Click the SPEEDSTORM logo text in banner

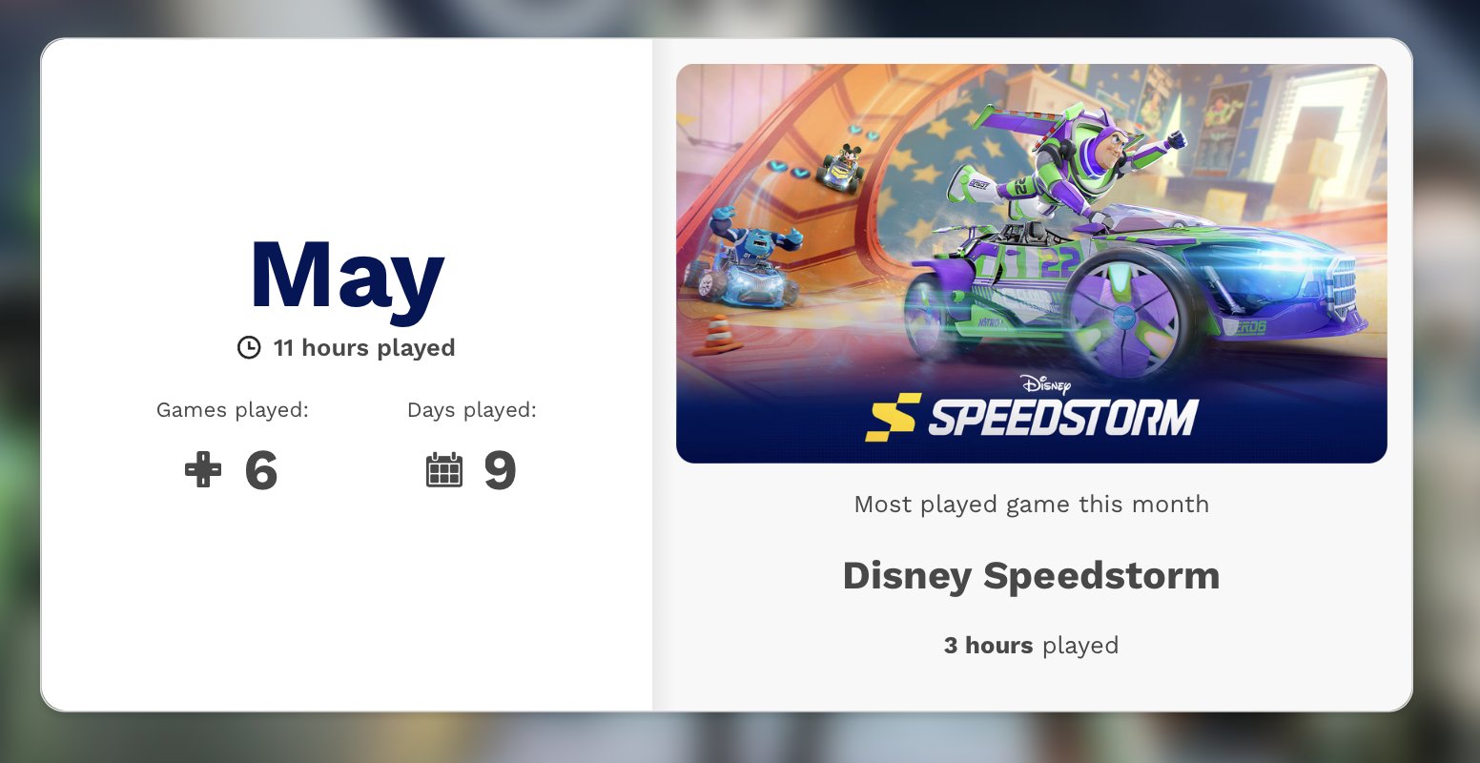click(1063, 418)
